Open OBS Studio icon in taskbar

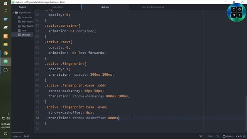(5, 70)
